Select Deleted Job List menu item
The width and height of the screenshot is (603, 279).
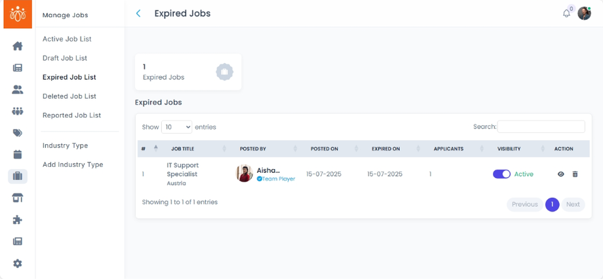click(69, 96)
